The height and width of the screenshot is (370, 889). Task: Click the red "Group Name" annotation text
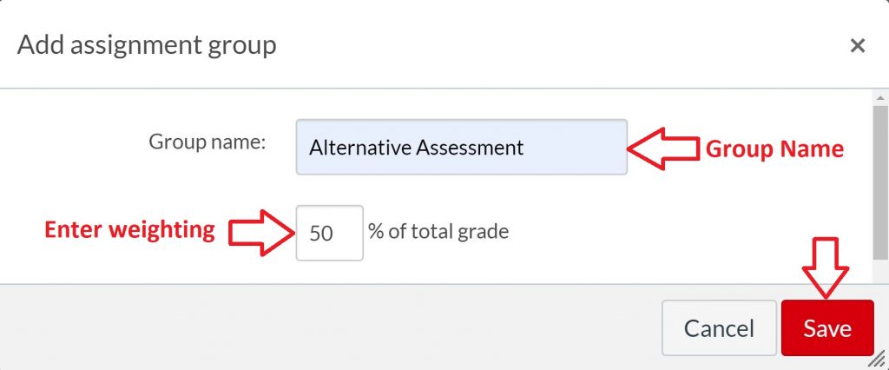point(774,149)
